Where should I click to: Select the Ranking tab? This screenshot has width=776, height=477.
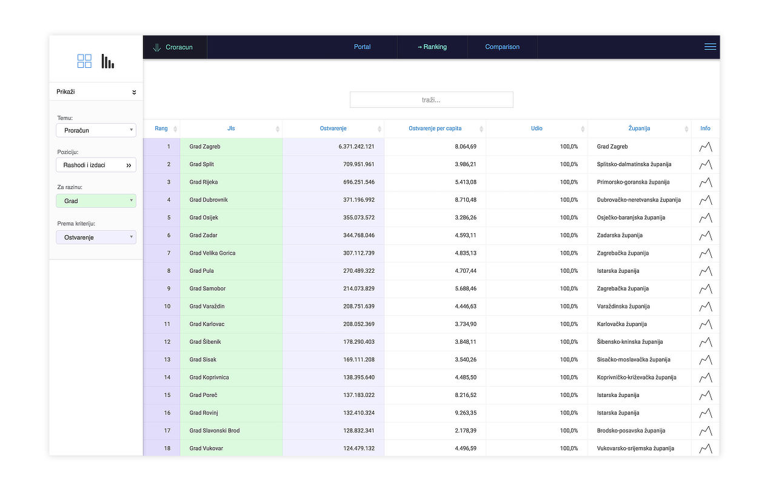[432, 47]
